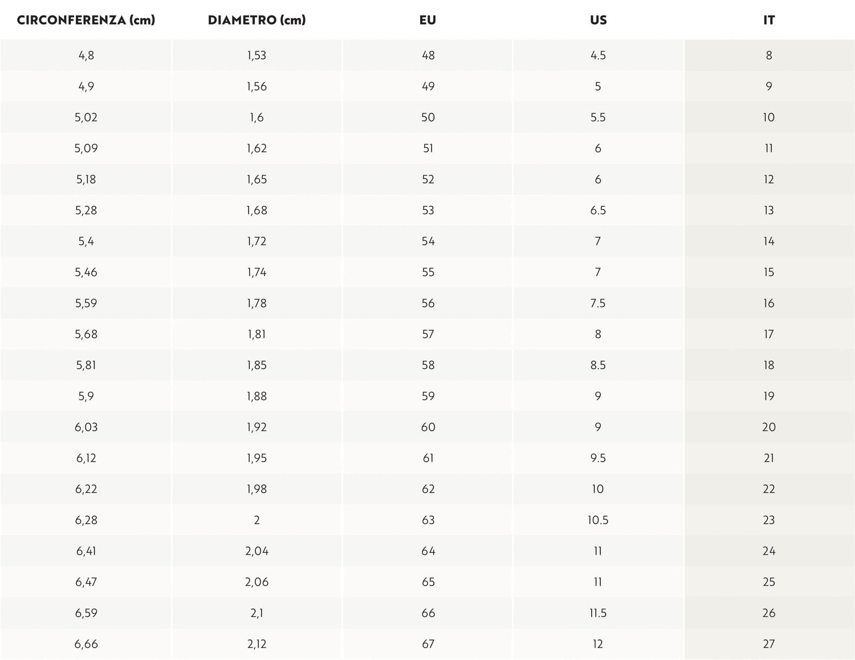Click the EU column header

(x=427, y=20)
